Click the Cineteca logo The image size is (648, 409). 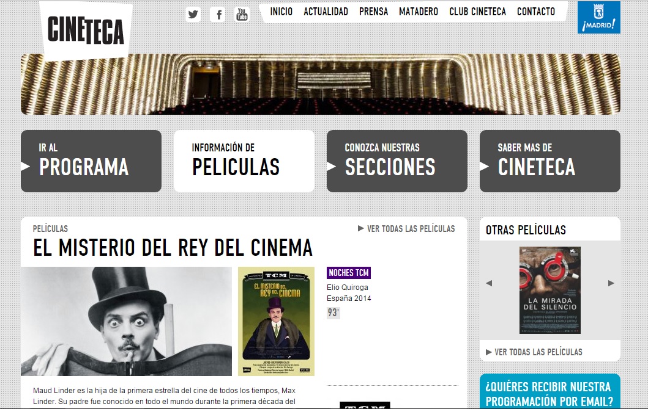[86, 31]
